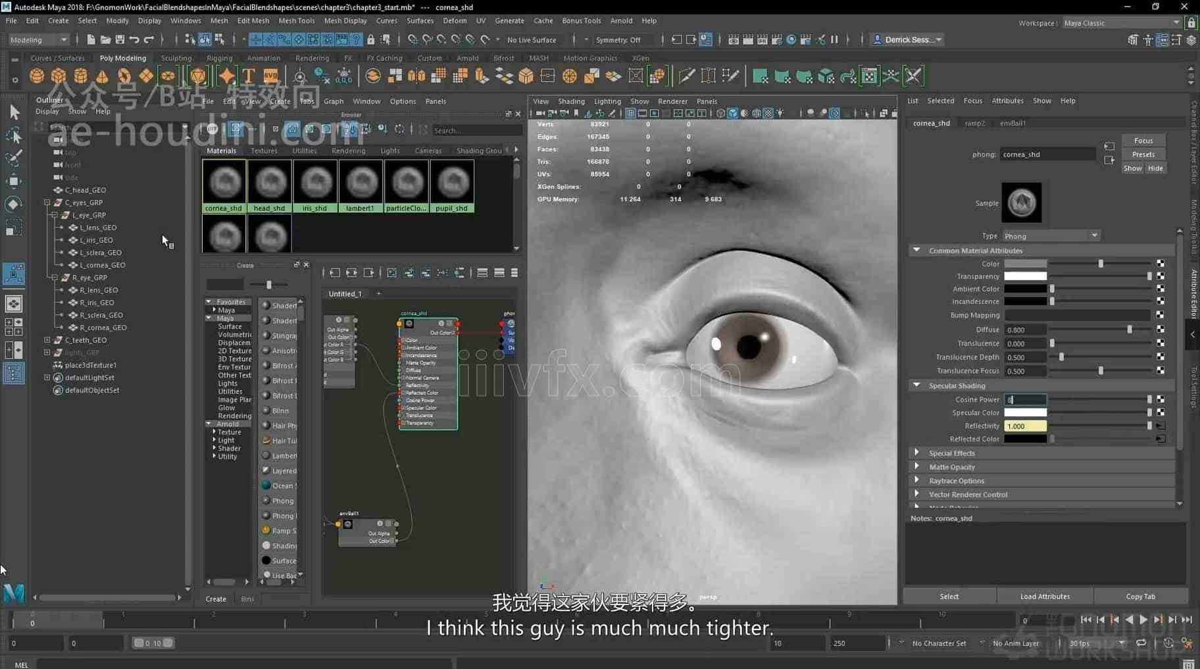Open the material Type dropdown showing Phong
Image resolution: width=1200 pixels, height=669 pixels.
tap(1051, 235)
